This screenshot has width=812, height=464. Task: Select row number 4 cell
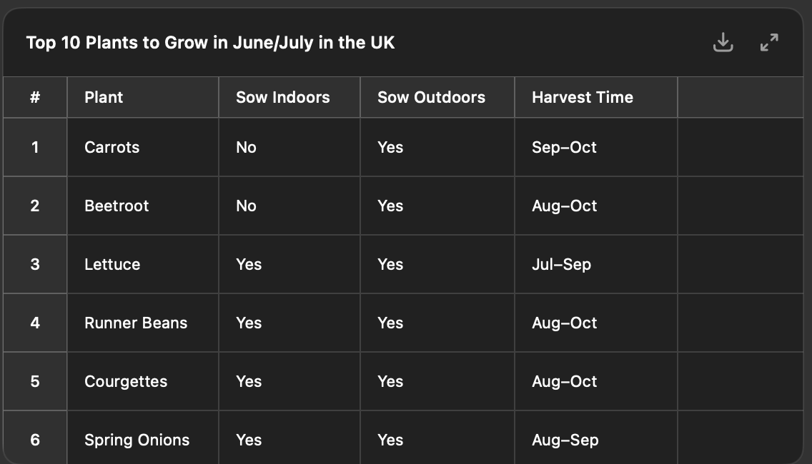(x=35, y=323)
